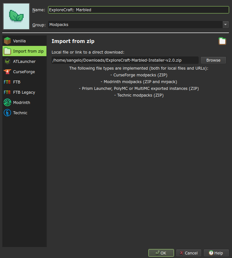
Task: Open the Group dropdown arrow
Action: pos(225,24)
